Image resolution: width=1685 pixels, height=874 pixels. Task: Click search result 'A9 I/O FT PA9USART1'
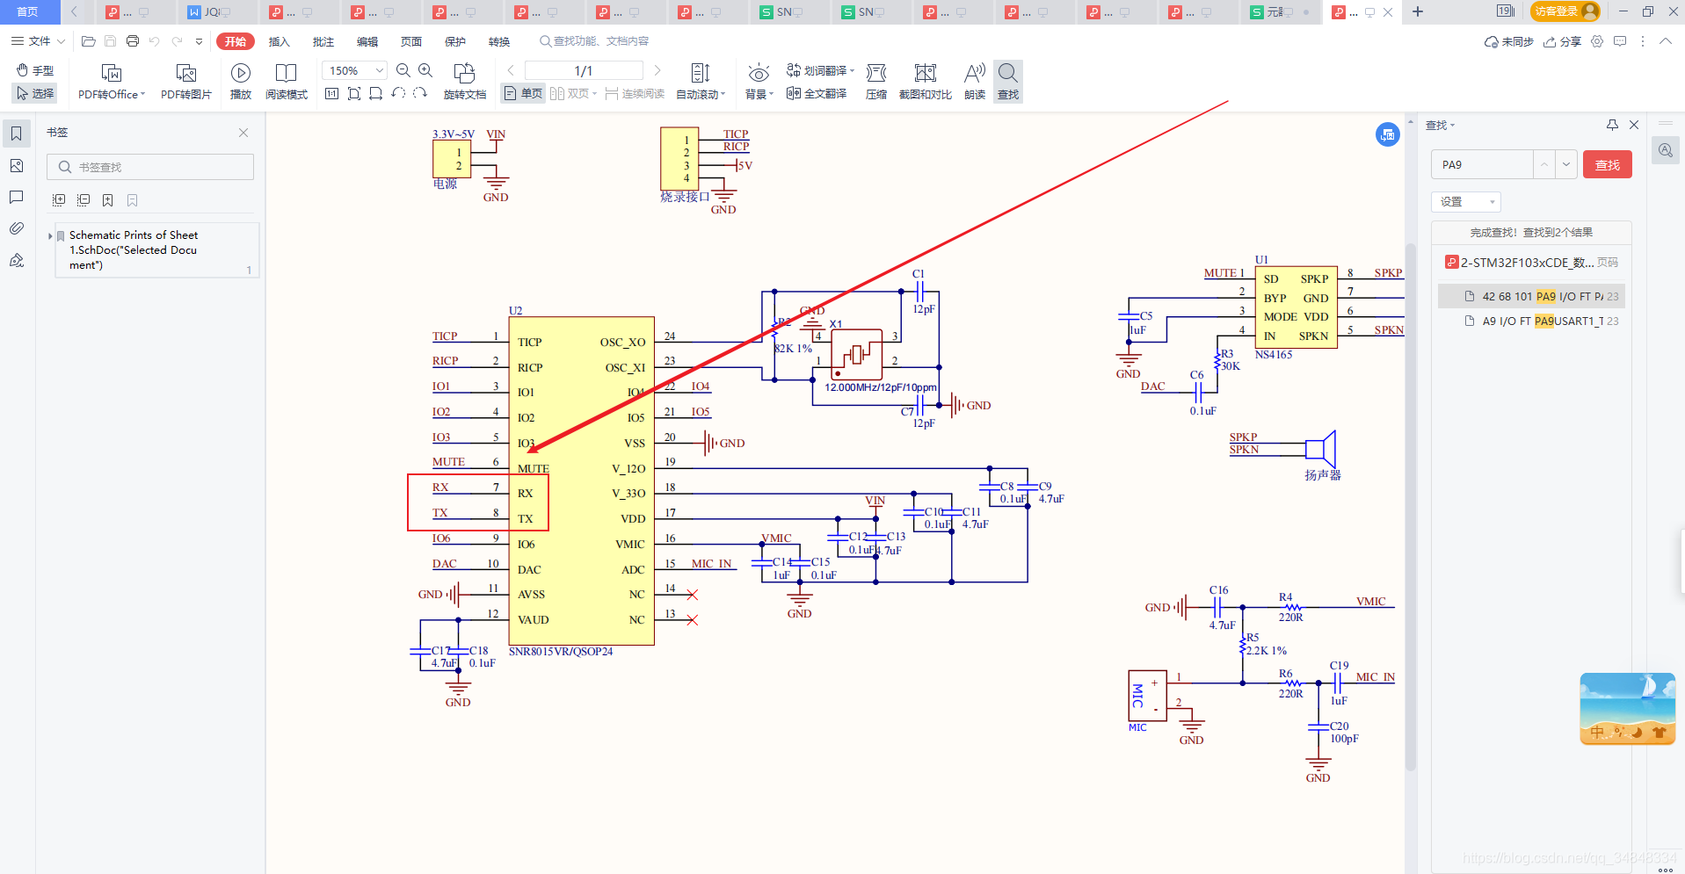tap(1531, 321)
